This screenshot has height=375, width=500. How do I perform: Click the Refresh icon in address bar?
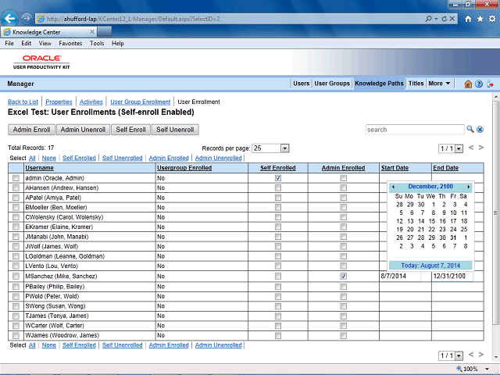445,19
